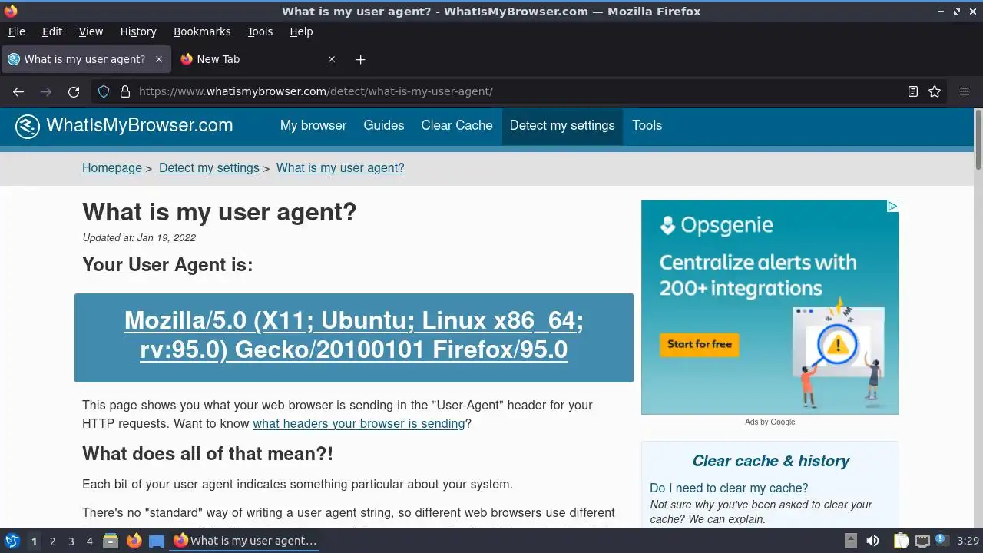This screenshot has height=553, width=983.
Task: Open tracking protection shield icon
Action: (x=104, y=91)
